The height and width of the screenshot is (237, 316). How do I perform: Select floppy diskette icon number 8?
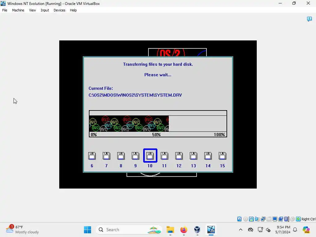(121, 156)
